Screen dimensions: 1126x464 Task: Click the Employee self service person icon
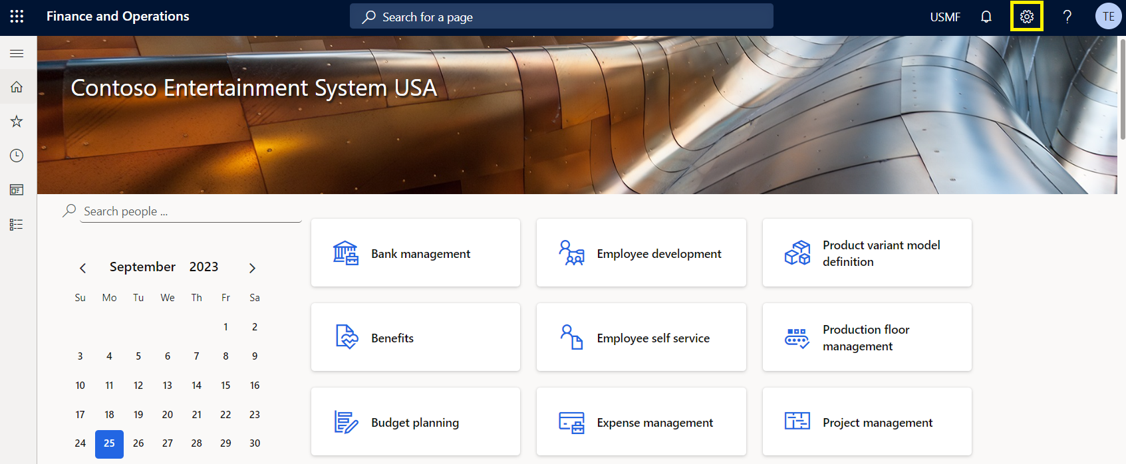pos(571,337)
